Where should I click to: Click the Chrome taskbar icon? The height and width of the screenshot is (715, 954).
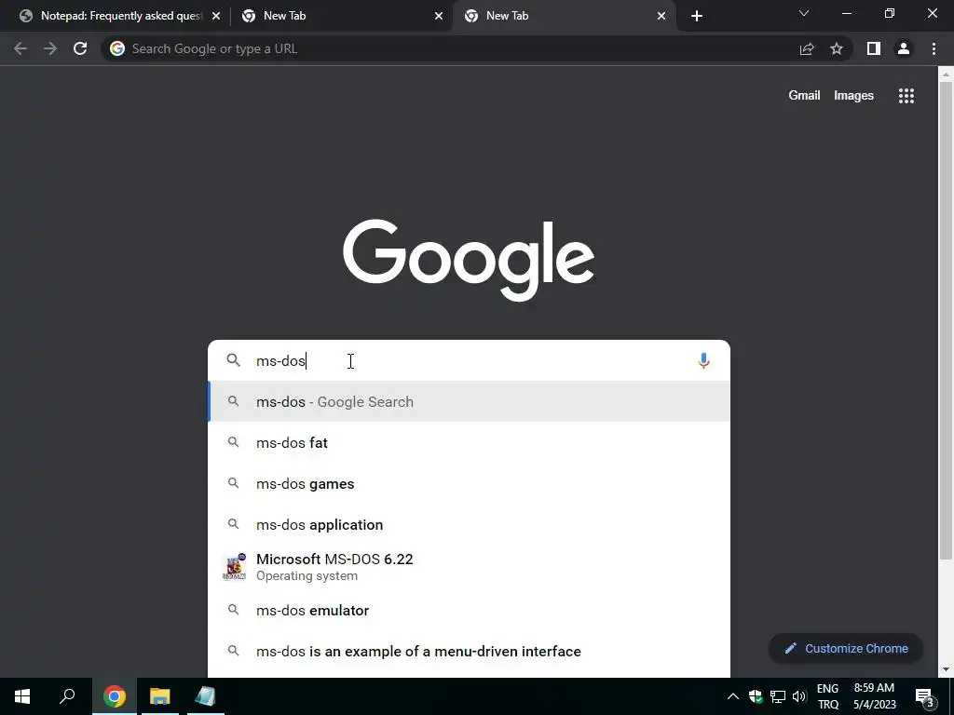click(115, 696)
